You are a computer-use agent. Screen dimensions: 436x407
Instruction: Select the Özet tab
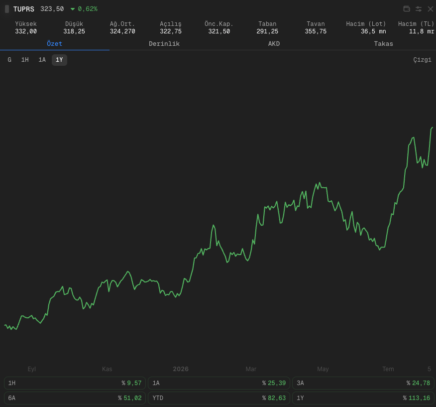click(x=55, y=44)
